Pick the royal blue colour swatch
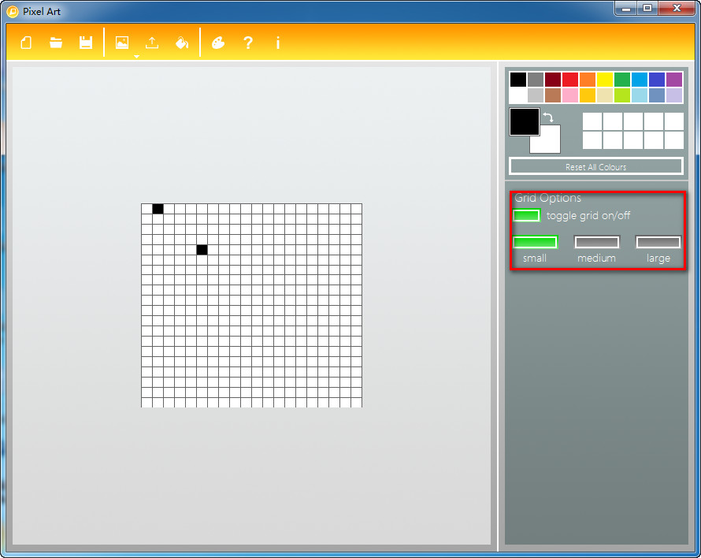Viewport: 701px width, 558px height. pos(657,80)
